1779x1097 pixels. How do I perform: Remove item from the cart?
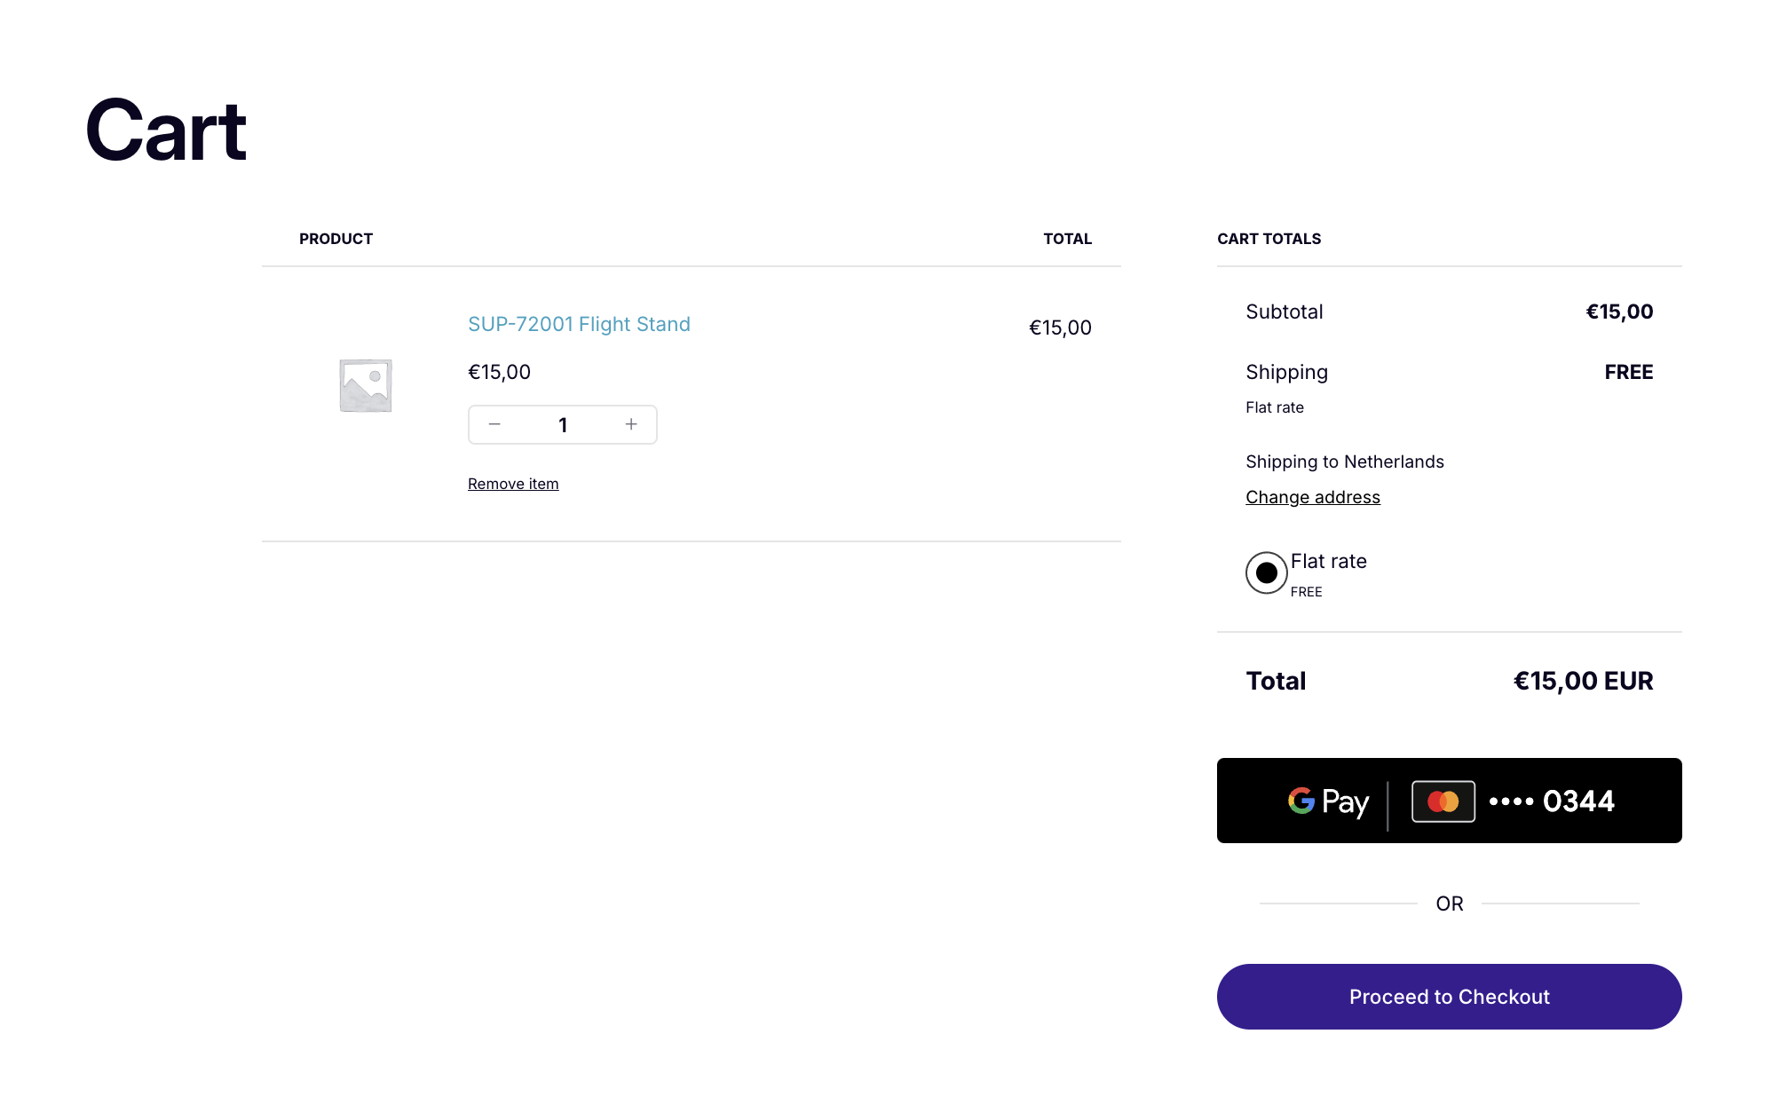(x=513, y=484)
